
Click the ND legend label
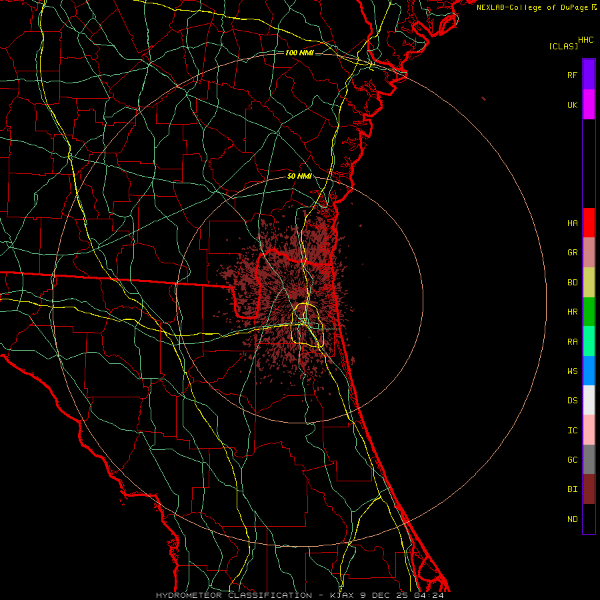tap(573, 519)
